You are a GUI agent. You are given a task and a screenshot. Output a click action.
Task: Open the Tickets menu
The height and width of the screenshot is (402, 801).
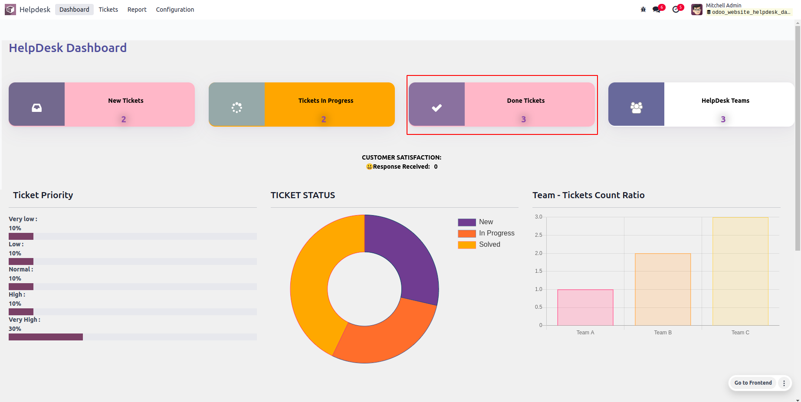(x=108, y=10)
